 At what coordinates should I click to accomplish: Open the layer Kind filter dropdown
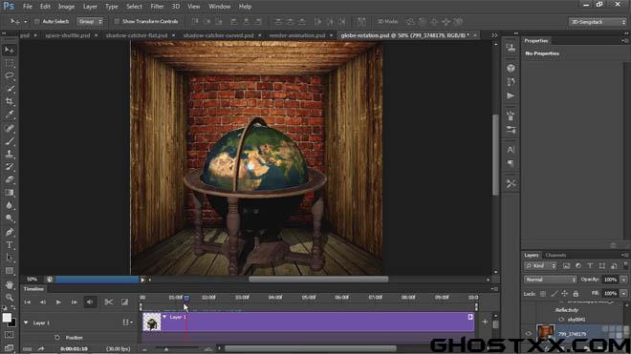coord(540,265)
